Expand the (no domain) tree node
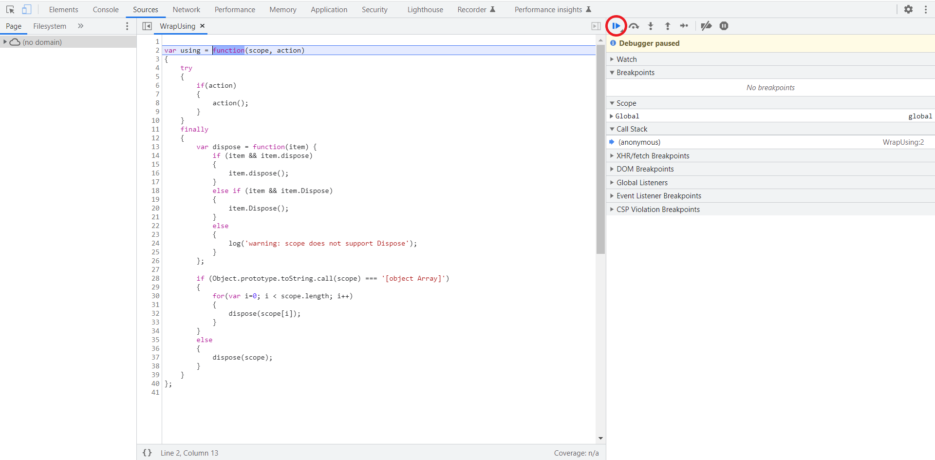The width and height of the screenshot is (935, 460). coord(5,42)
